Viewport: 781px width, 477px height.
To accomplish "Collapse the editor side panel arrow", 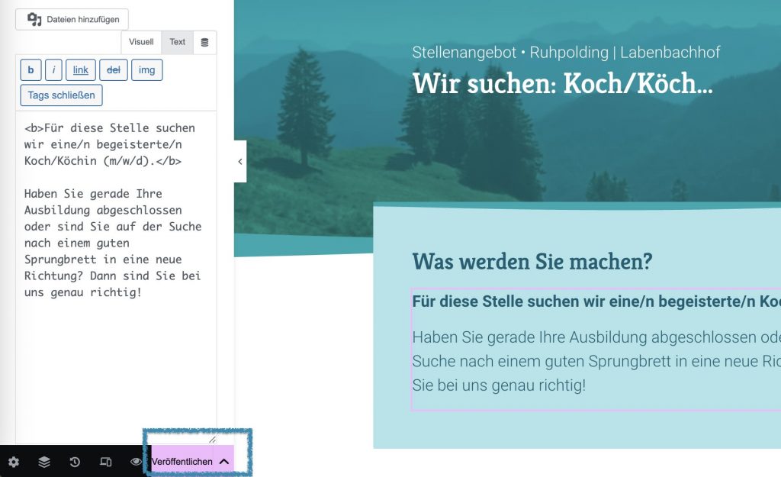I will 240,162.
